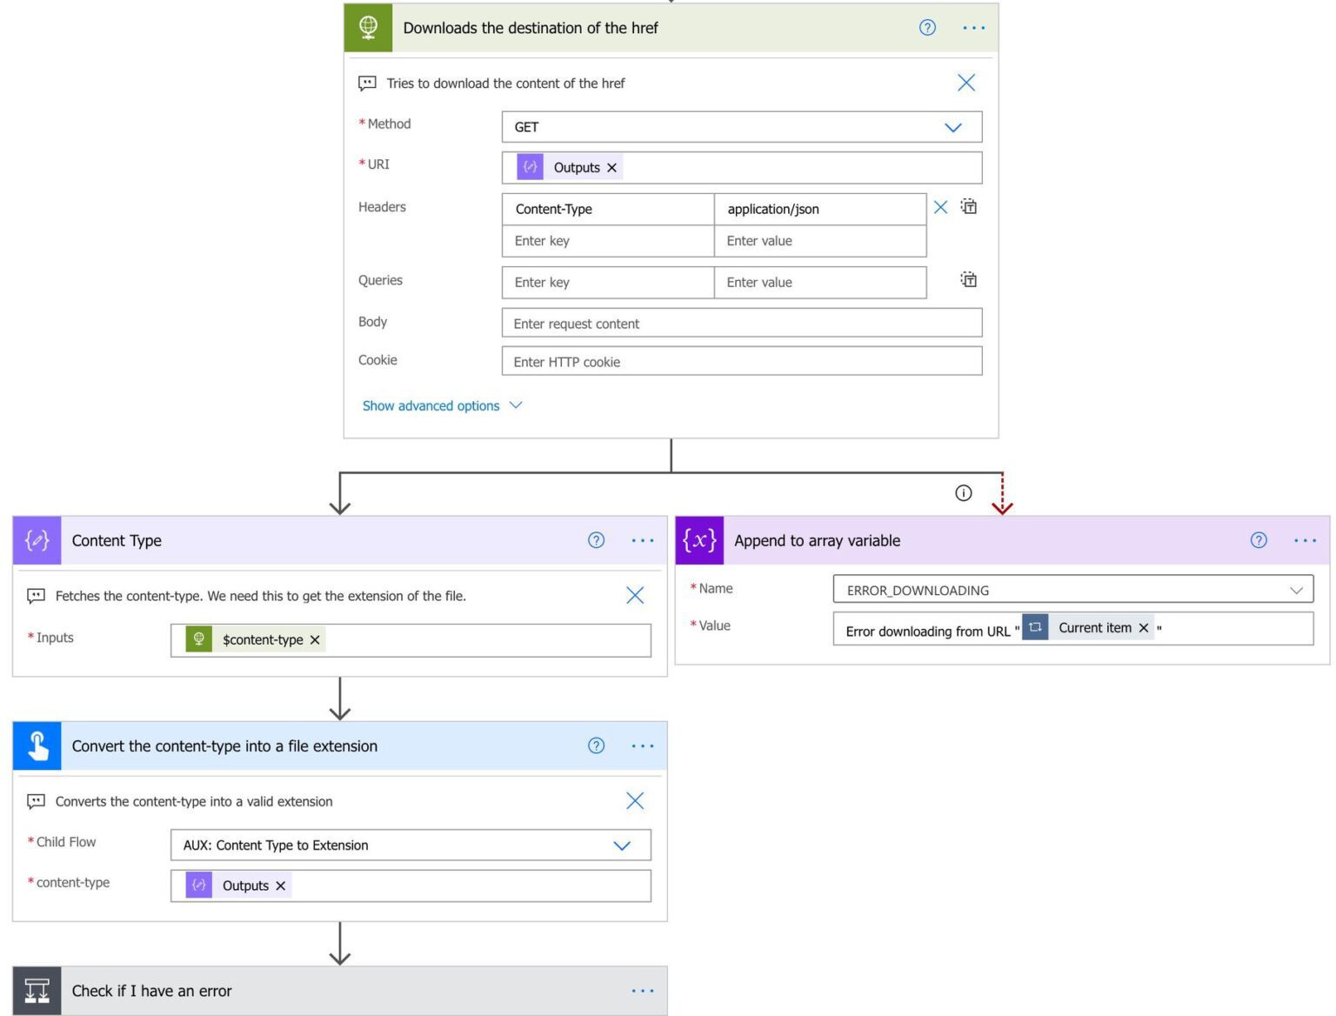Screen dimensions: 1336x1016
Task: Click the comment icon on Content Type action
Action: (x=35, y=596)
